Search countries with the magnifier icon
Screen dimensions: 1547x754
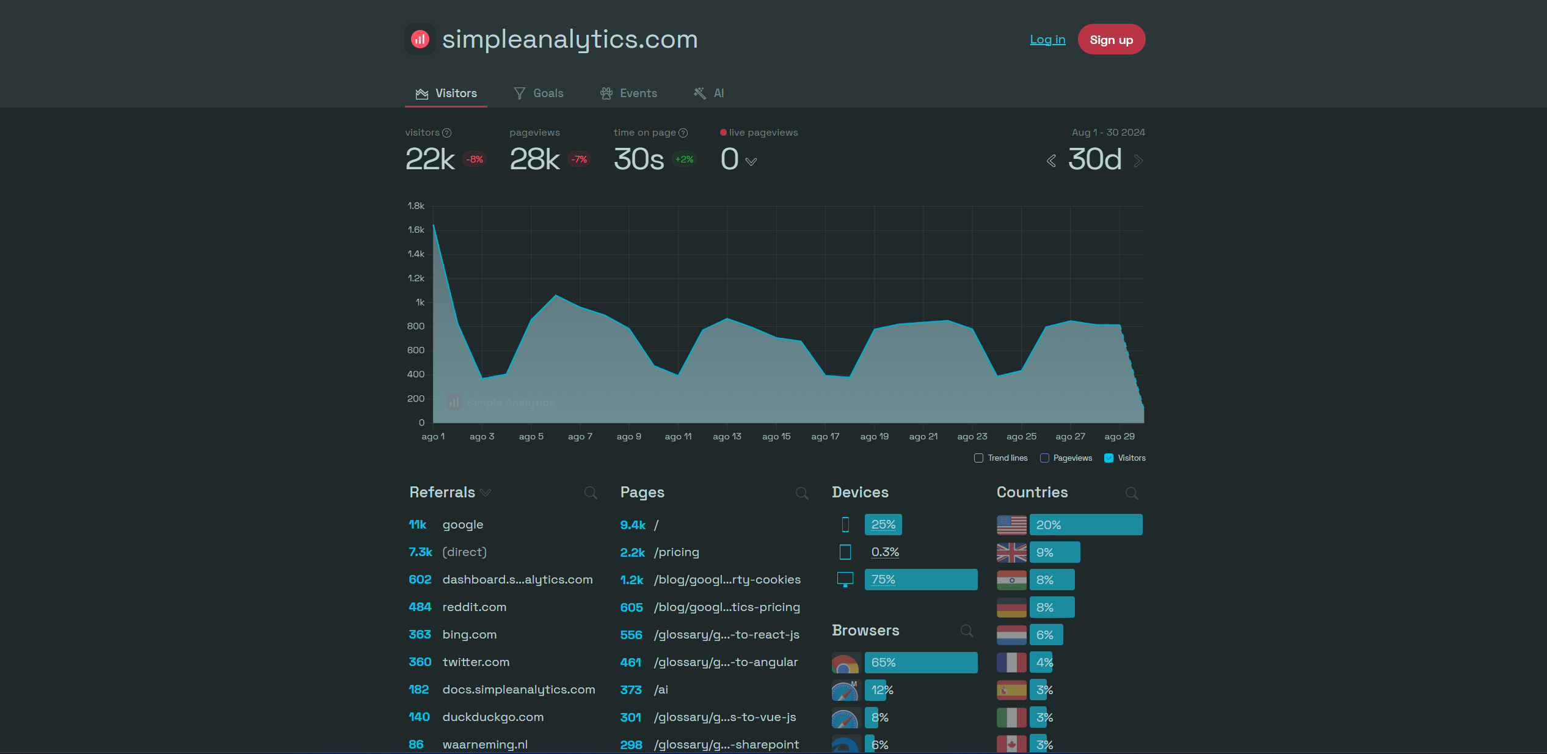(x=1132, y=493)
